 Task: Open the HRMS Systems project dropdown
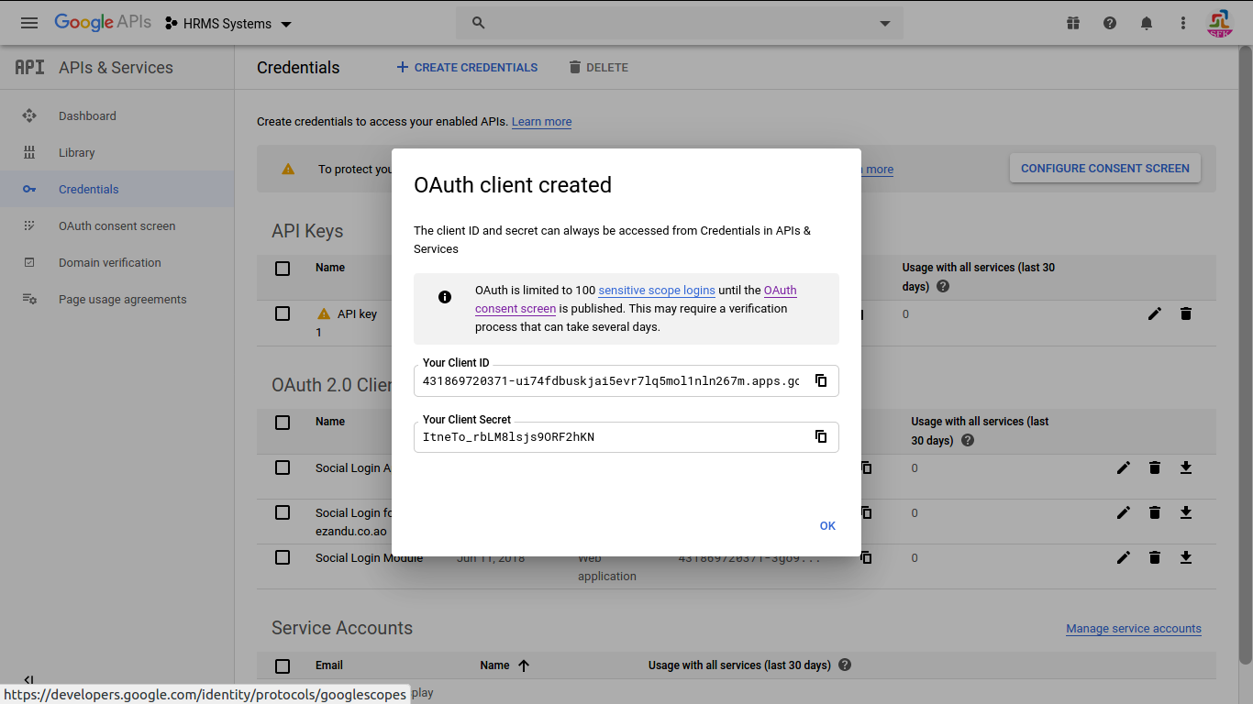tap(228, 24)
